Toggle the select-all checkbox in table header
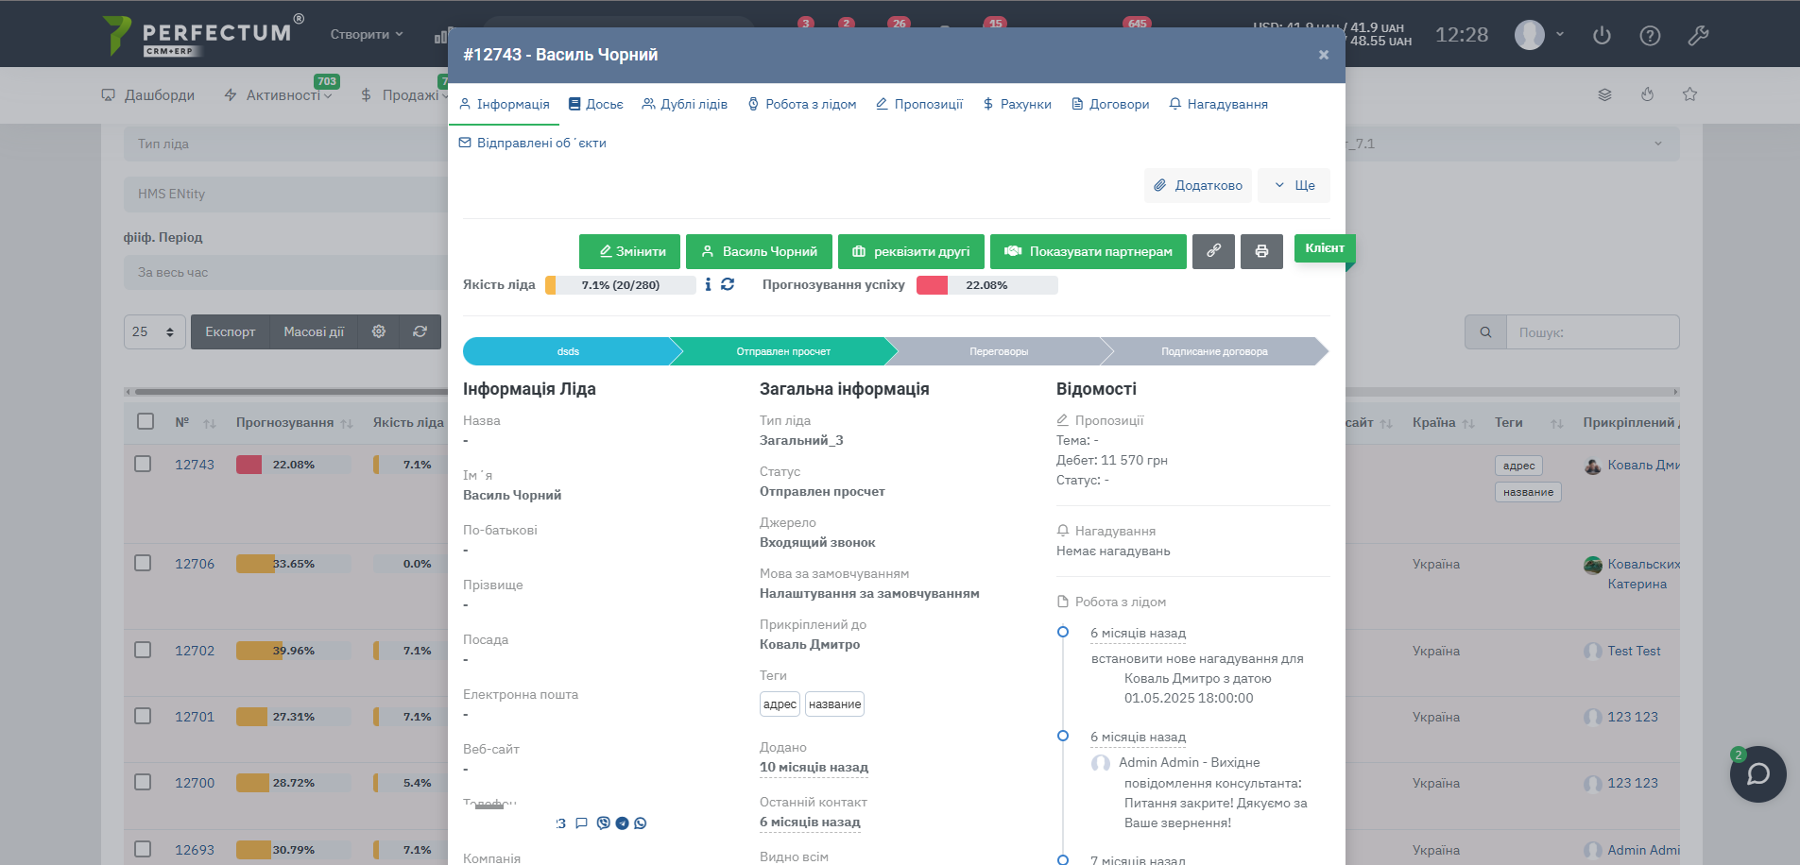Screen dimensions: 1800x865 [x=146, y=421]
